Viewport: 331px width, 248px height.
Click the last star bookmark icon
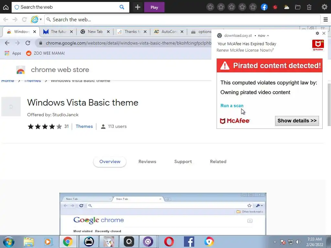pyautogui.click(x=253, y=7)
